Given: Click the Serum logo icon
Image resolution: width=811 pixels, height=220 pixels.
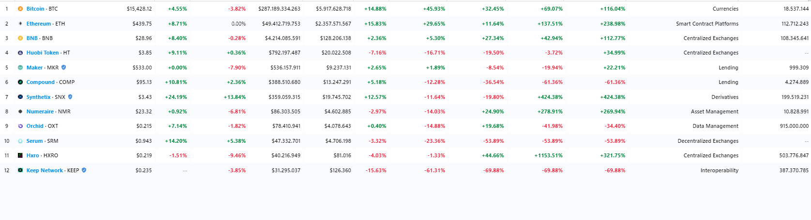Looking at the screenshot, I should pyautogui.click(x=20, y=141).
